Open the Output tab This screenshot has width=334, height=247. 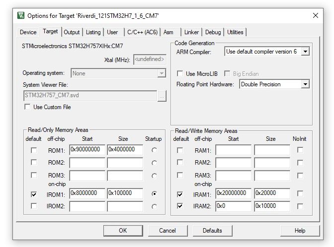click(72, 32)
